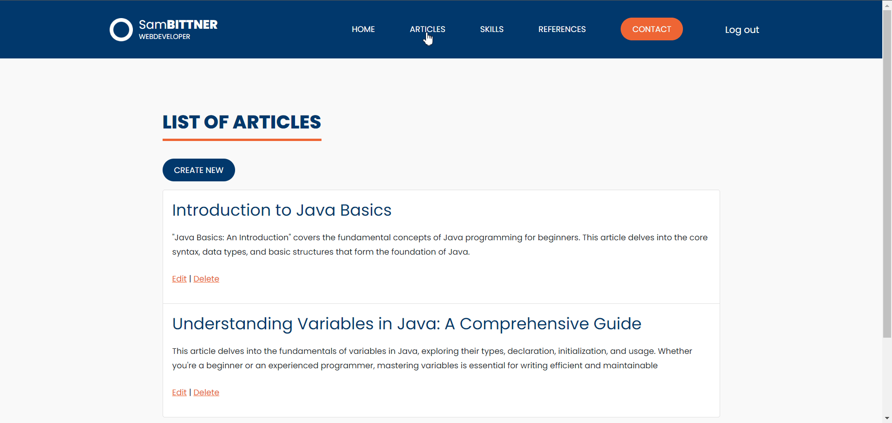892x423 pixels.
Task: Click the CREATE NEW article button
Action: tap(198, 170)
